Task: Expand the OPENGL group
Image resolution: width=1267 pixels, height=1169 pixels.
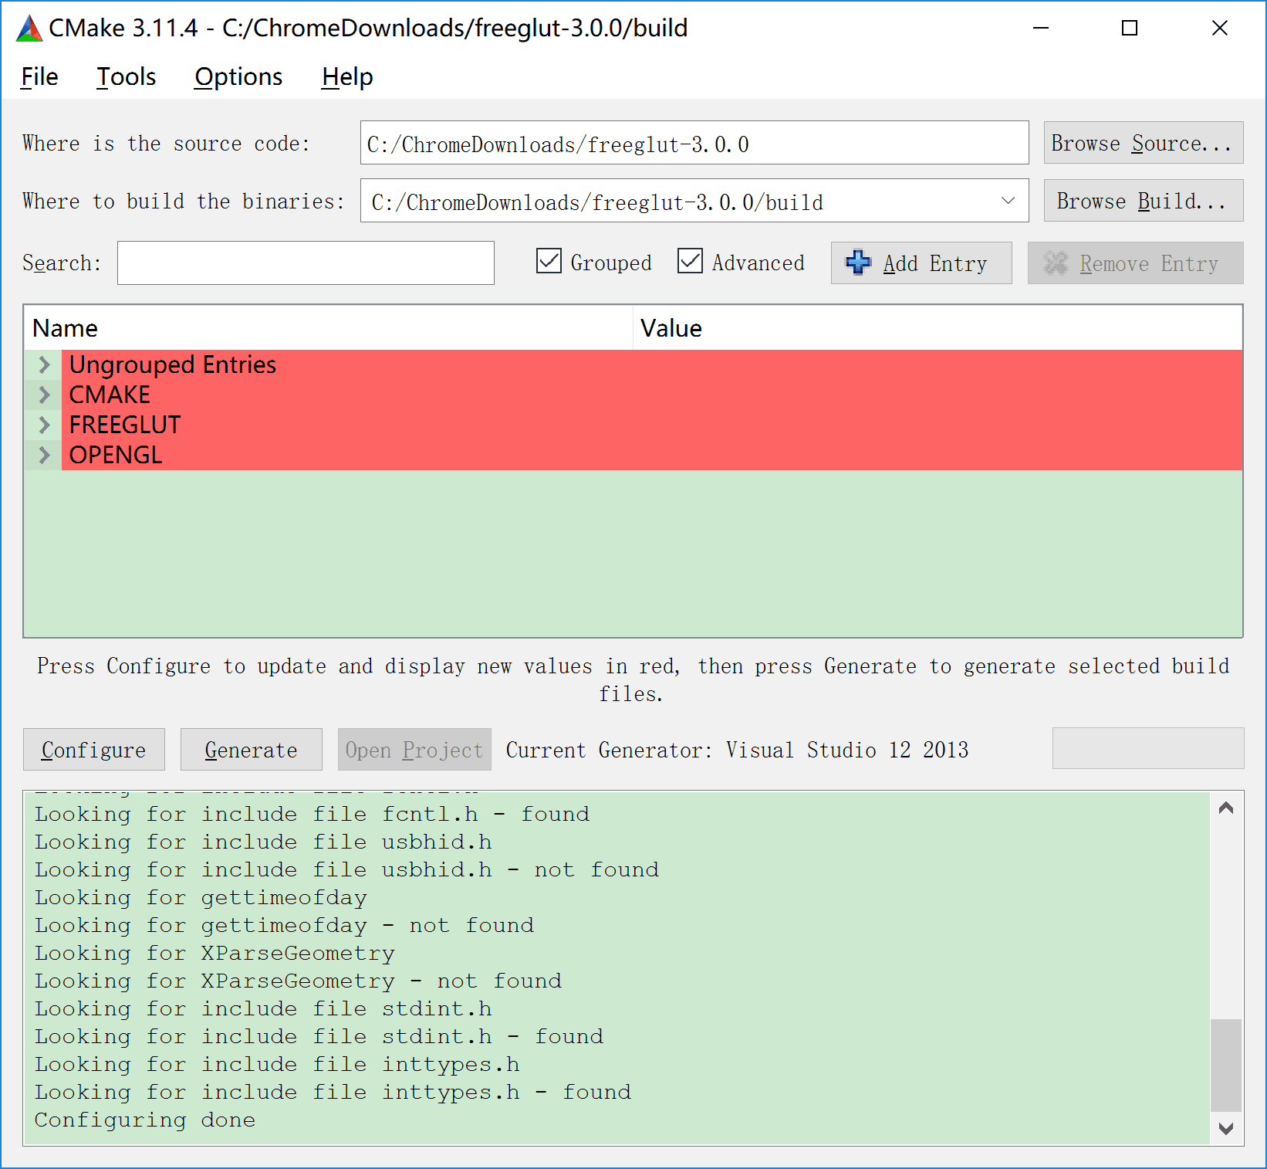Action: pos(44,455)
